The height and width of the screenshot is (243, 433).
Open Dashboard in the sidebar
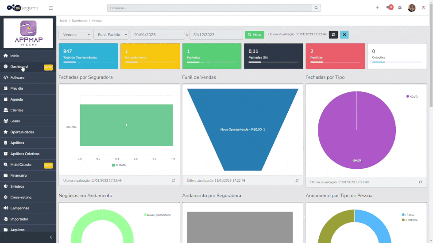pyautogui.click(x=28, y=67)
